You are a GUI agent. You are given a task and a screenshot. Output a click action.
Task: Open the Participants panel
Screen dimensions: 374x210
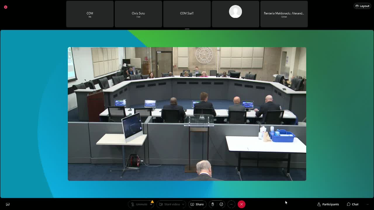(x=328, y=204)
